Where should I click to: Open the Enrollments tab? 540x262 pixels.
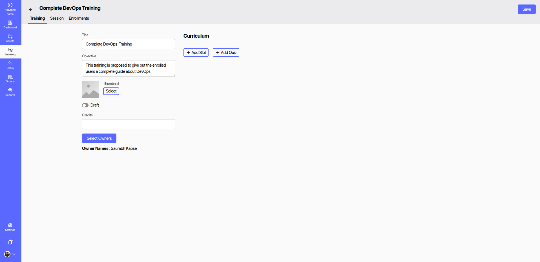[79, 18]
